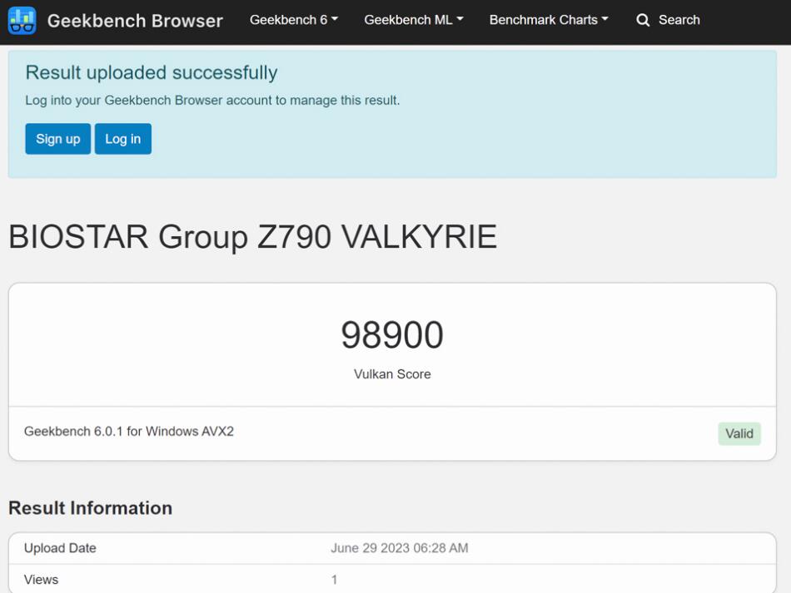Screen dimensions: 791x593
Task: Click the BIOSTAR Group Z790 VALKYRIE heading
Action: pos(252,237)
